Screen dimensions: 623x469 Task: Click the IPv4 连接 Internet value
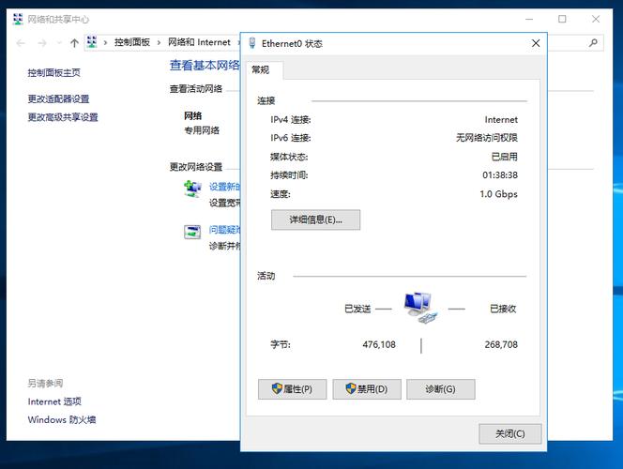click(x=501, y=119)
